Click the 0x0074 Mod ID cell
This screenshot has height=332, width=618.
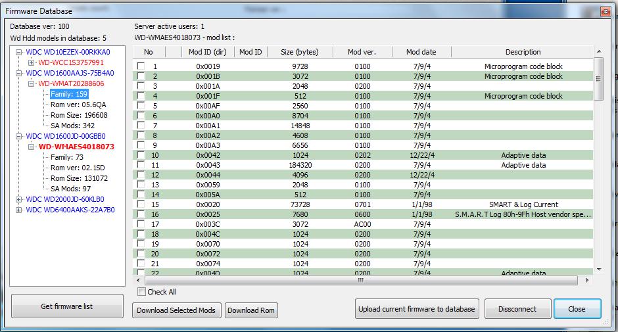208,264
